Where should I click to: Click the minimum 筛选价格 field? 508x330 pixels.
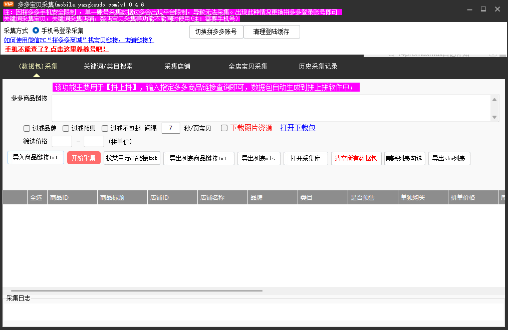pos(62,142)
